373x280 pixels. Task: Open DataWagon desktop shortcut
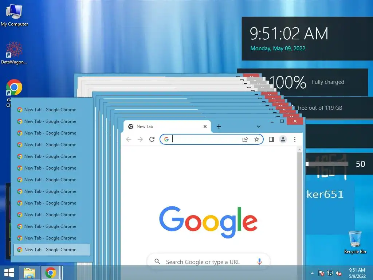[x=14, y=53]
